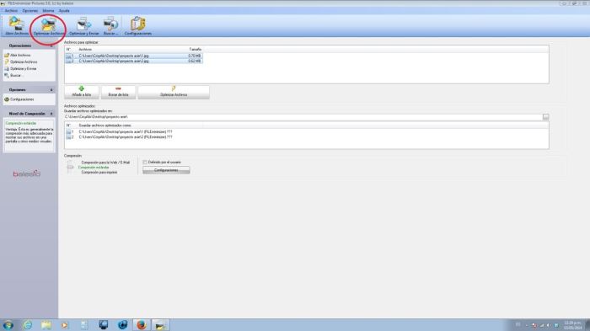Open Windows Media Player from the taskbar
The width and height of the screenshot is (590, 331).
point(65,324)
